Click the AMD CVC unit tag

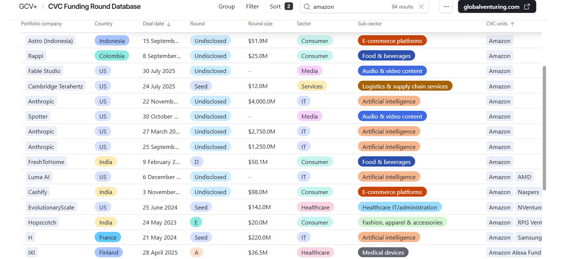pyautogui.click(x=524, y=177)
